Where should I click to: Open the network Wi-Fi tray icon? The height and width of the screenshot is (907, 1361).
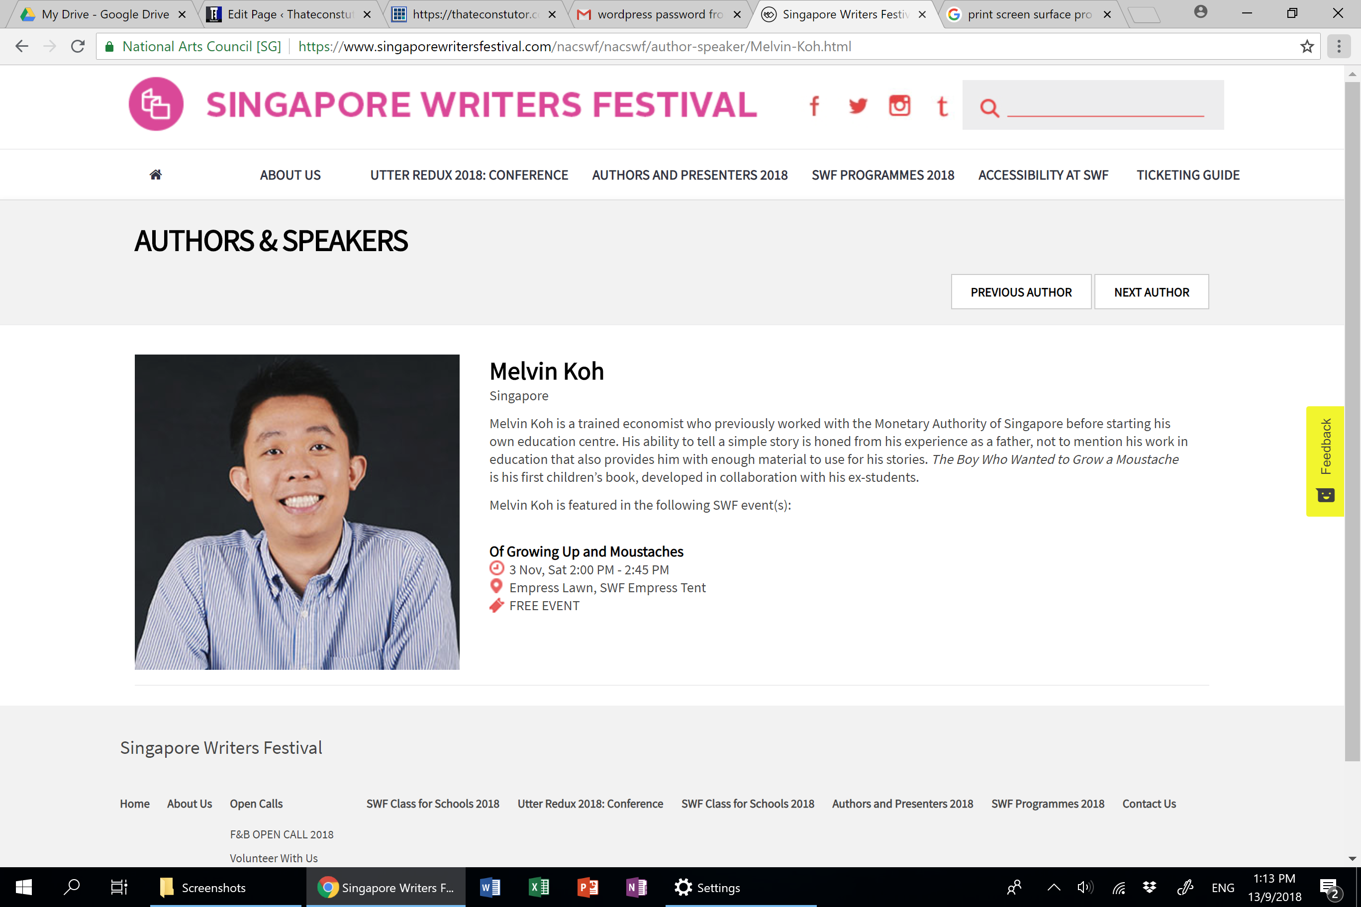[1119, 887]
